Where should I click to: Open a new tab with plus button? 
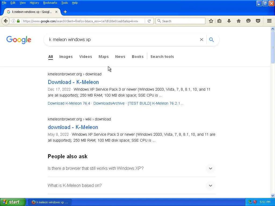(65, 12)
